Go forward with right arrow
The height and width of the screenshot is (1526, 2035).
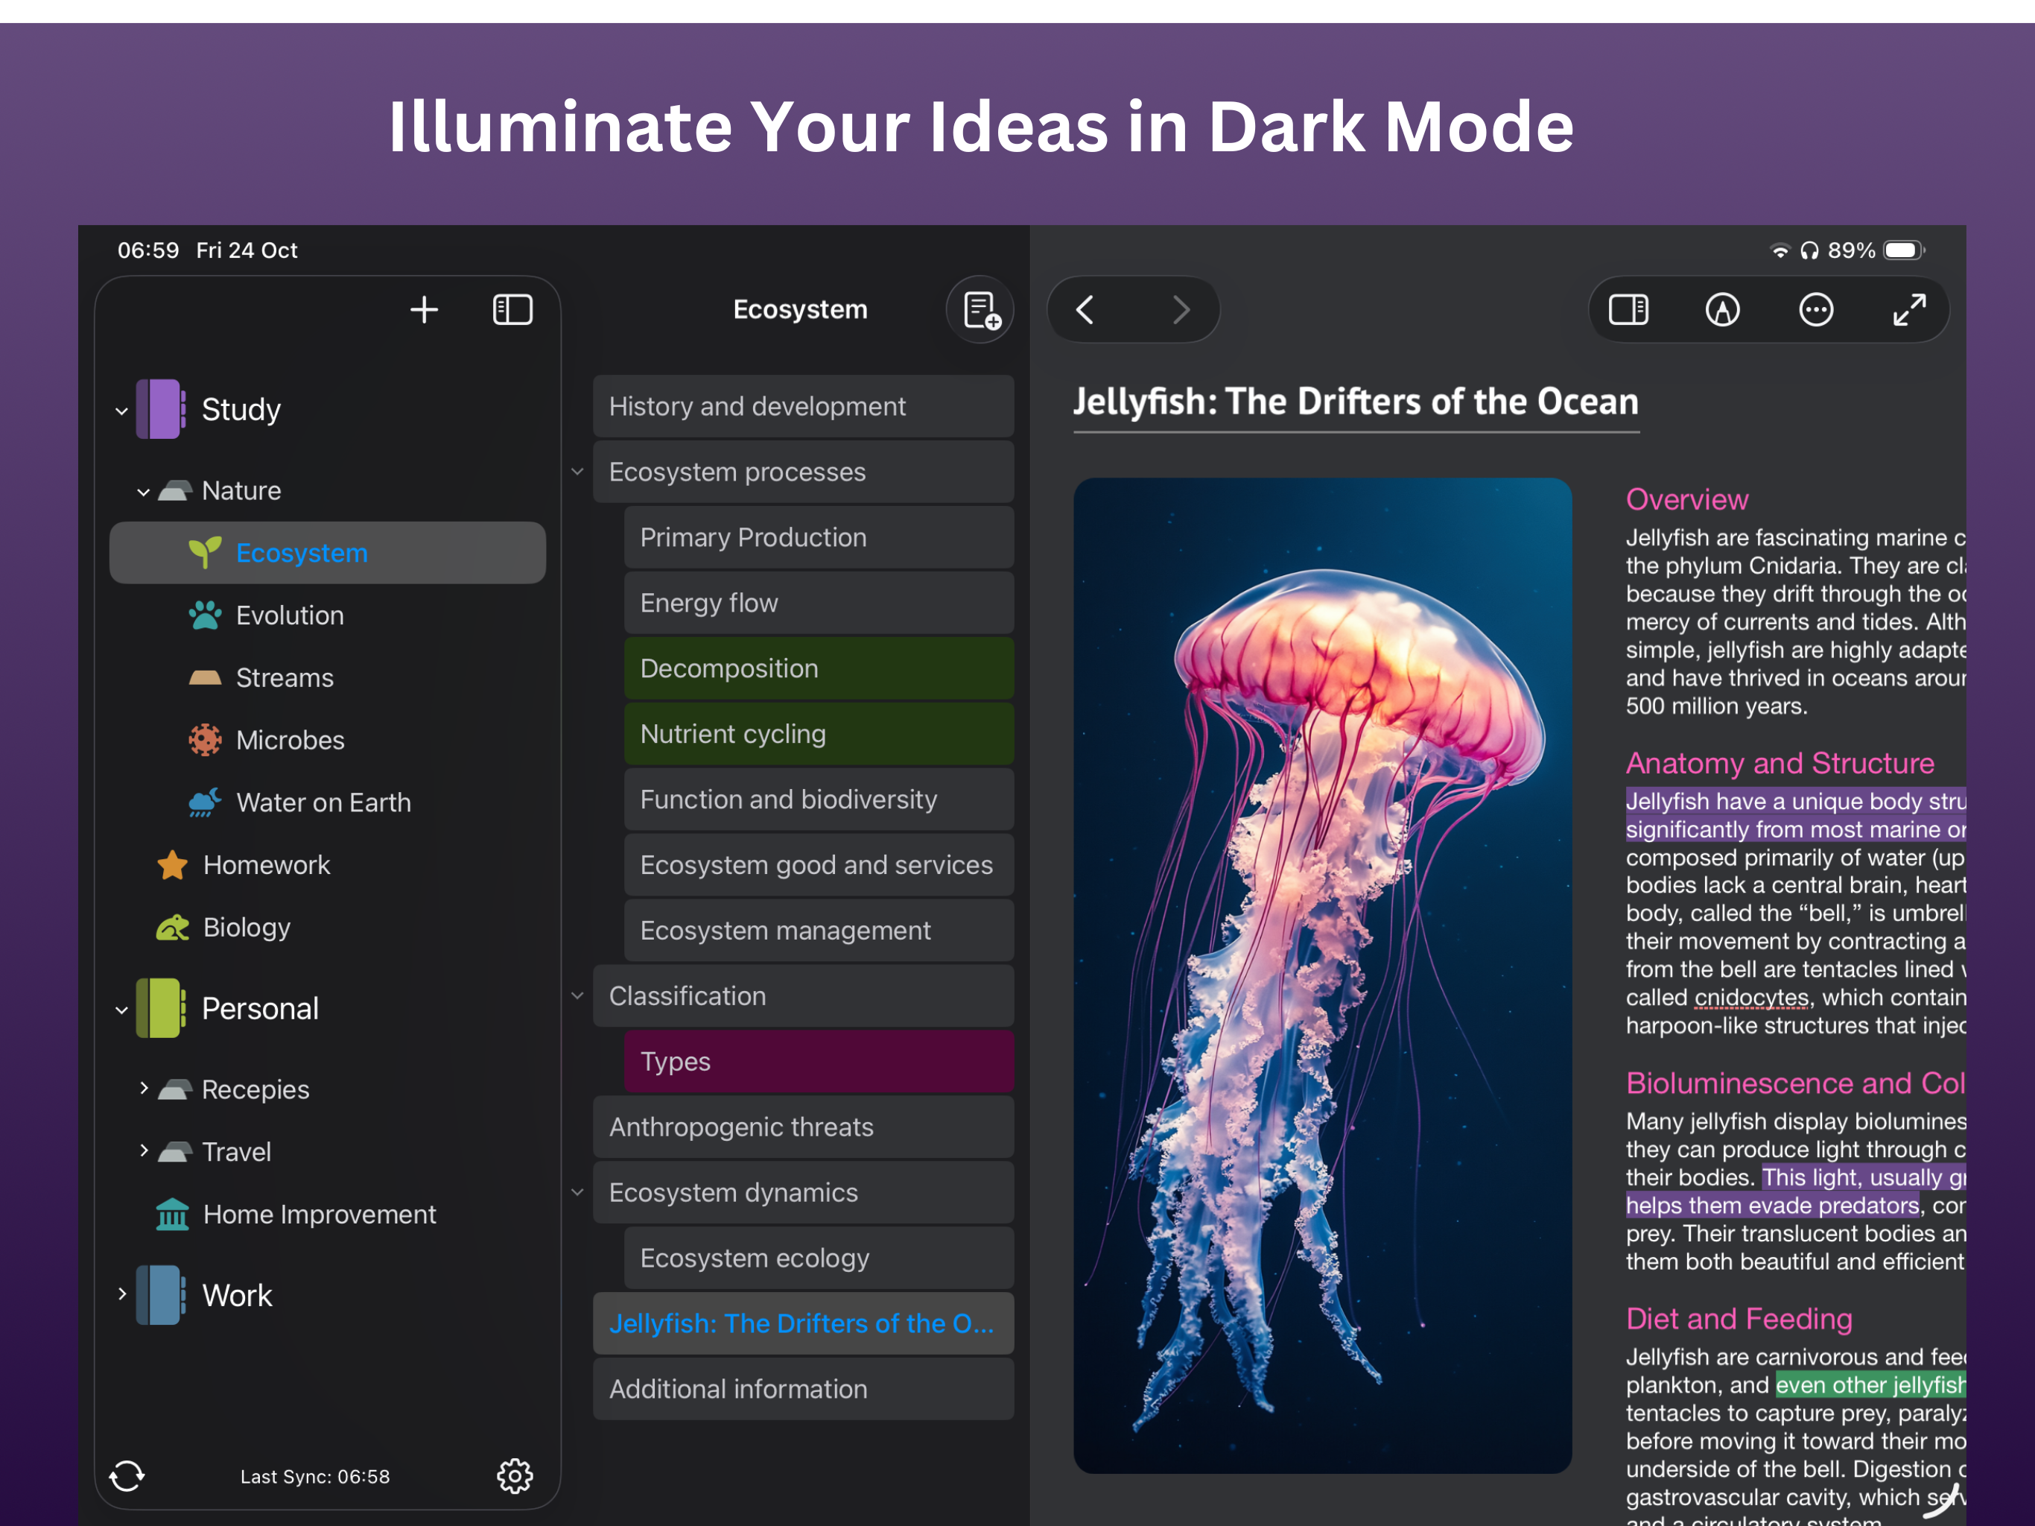(1181, 309)
